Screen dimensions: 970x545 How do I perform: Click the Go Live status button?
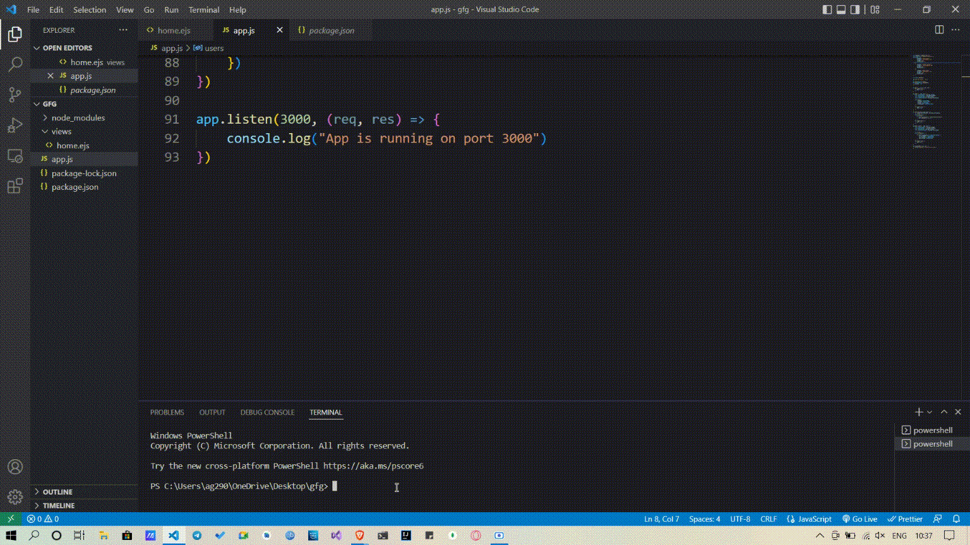tap(859, 519)
